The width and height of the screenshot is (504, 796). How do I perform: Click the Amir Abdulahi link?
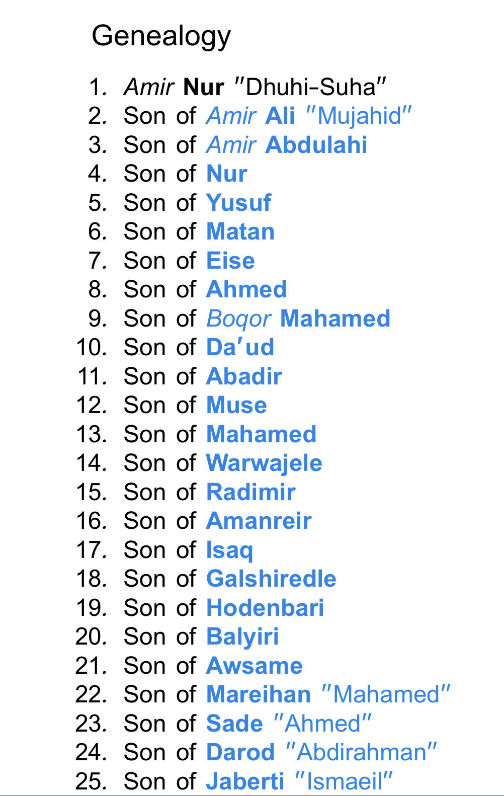point(287,145)
